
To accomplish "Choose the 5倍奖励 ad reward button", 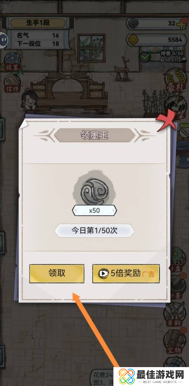I will point(126,273).
